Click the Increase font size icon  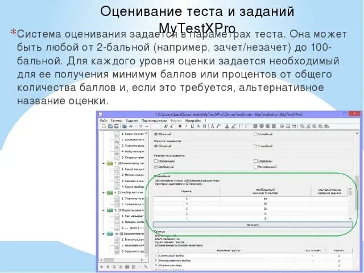[x=166, y=126]
